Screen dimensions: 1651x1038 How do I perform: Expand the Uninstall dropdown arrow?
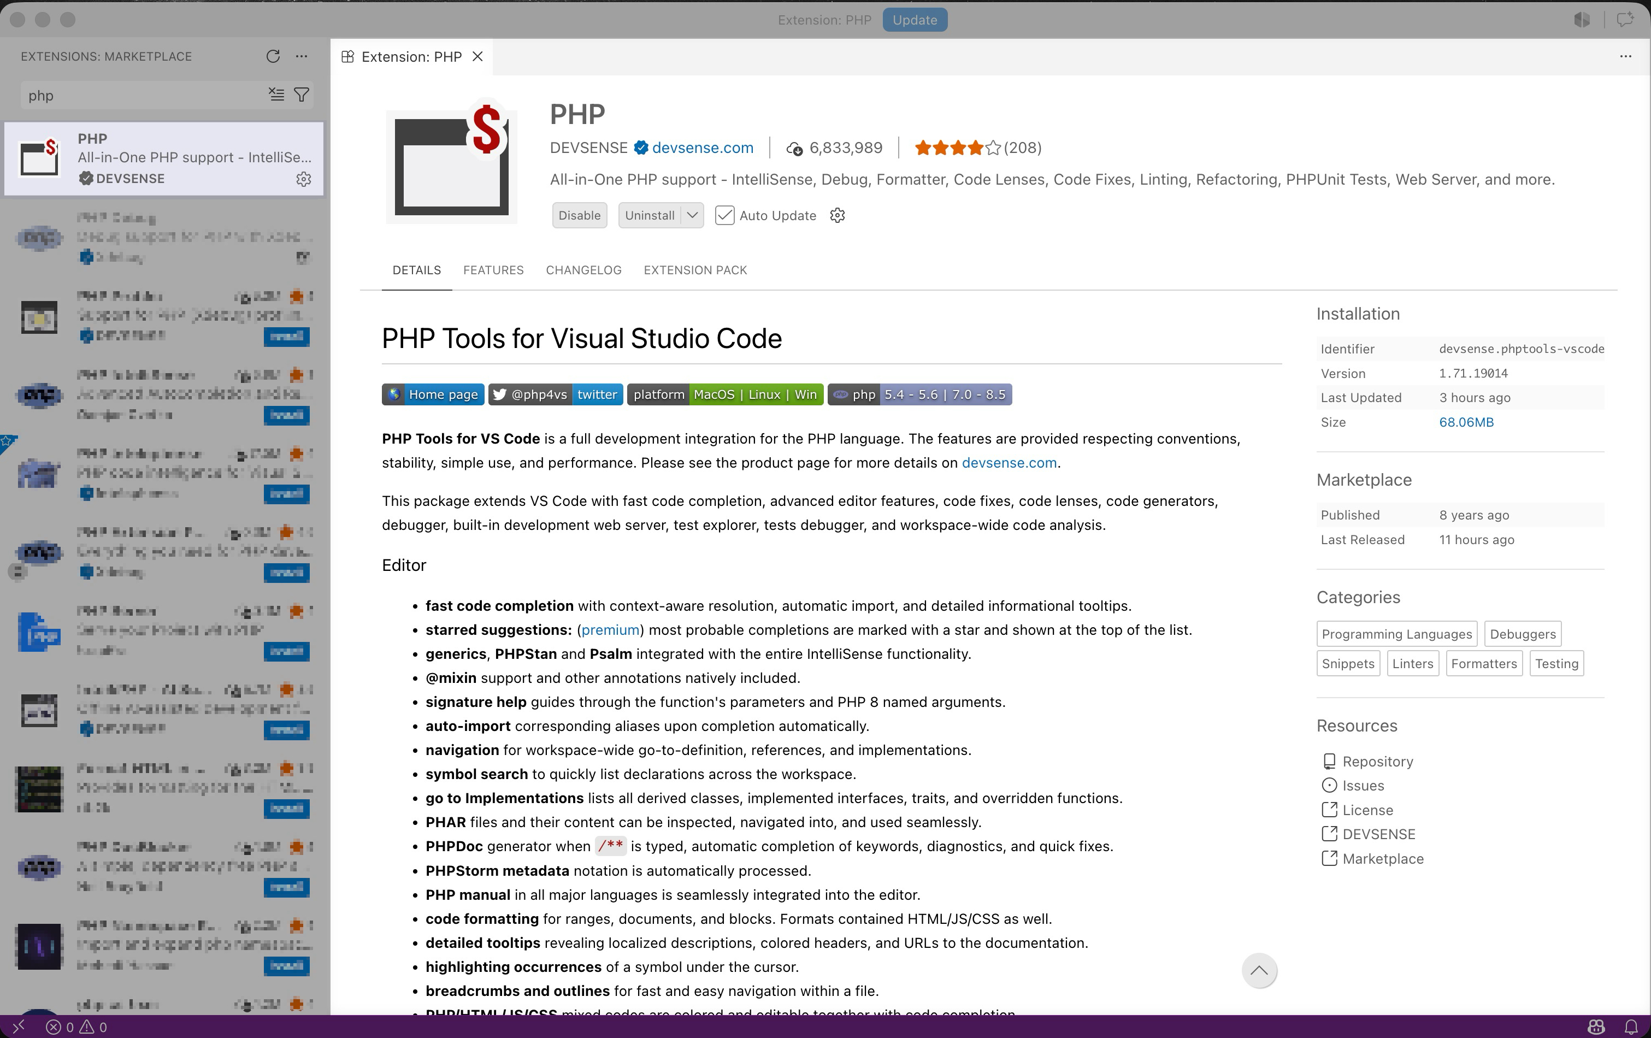click(x=693, y=215)
